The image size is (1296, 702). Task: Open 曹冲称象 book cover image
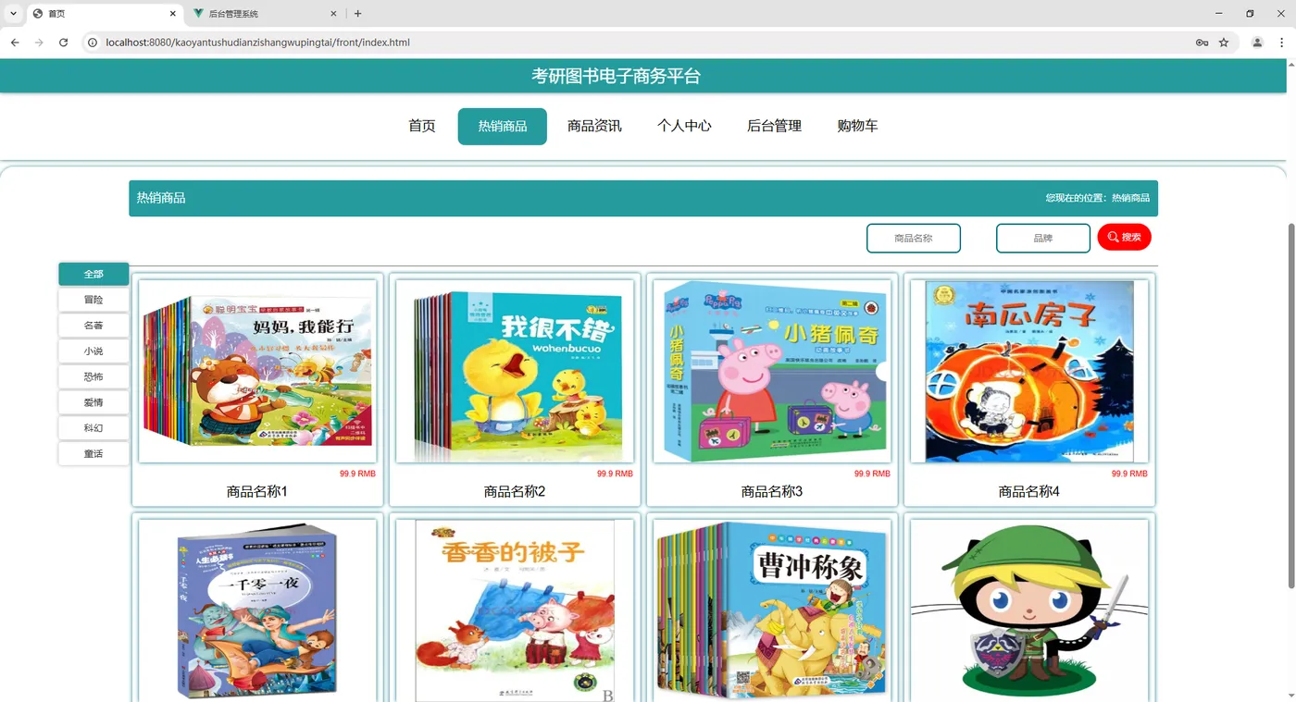pyautogui.click(x=772, y=610)
